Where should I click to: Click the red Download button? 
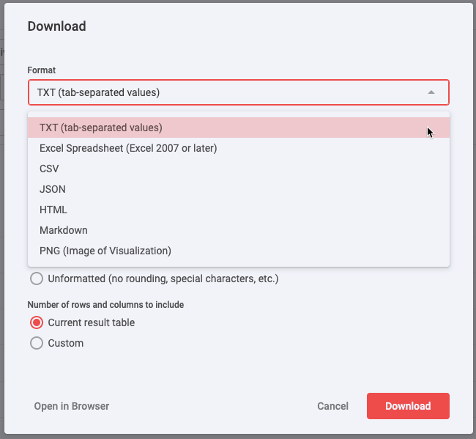(408, 406)
